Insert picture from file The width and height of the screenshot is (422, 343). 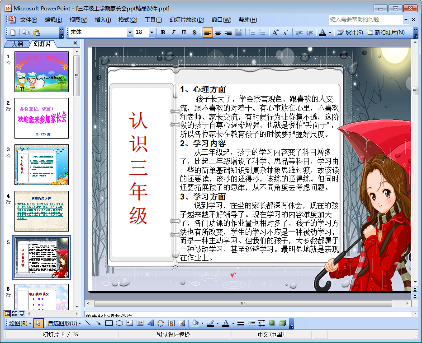pyautogui.click(x=182, y=324)
